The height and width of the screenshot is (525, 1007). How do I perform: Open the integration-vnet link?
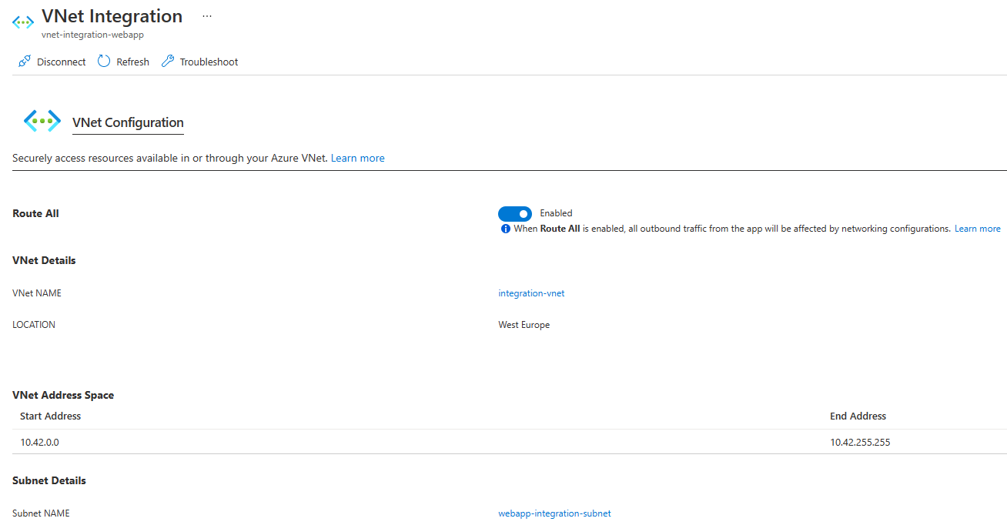click(532, 293)
